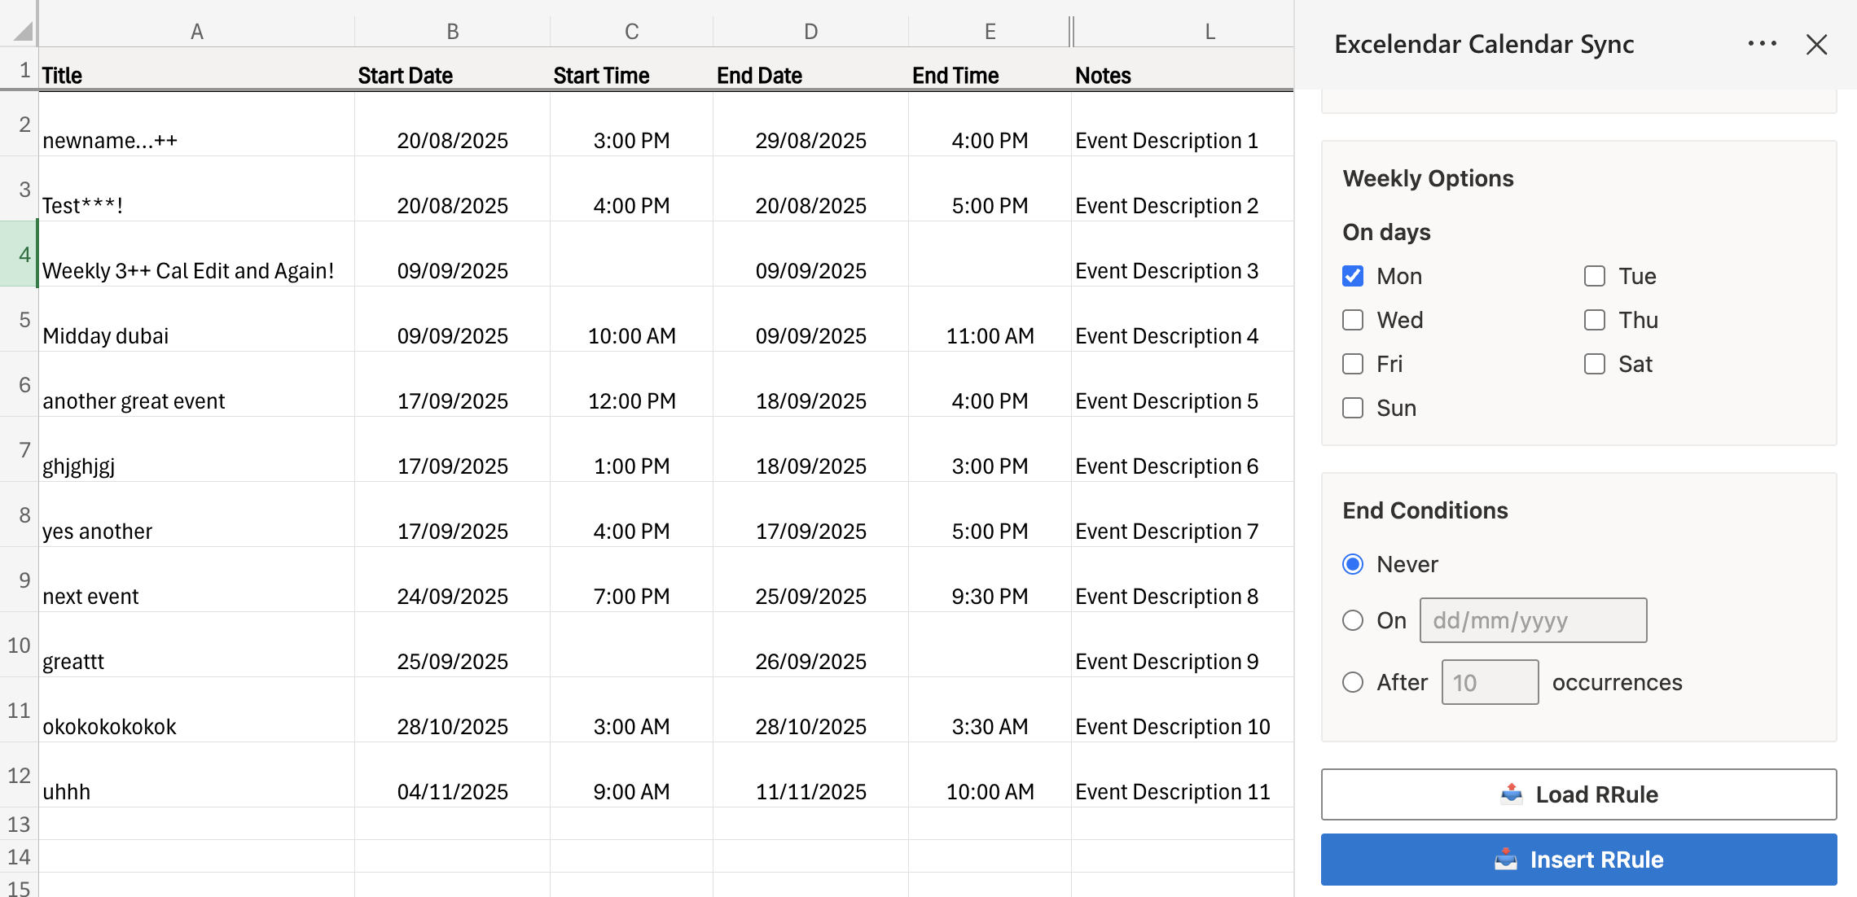
Task: Enable the Thu weekly option
Action: click(1594, 320)
